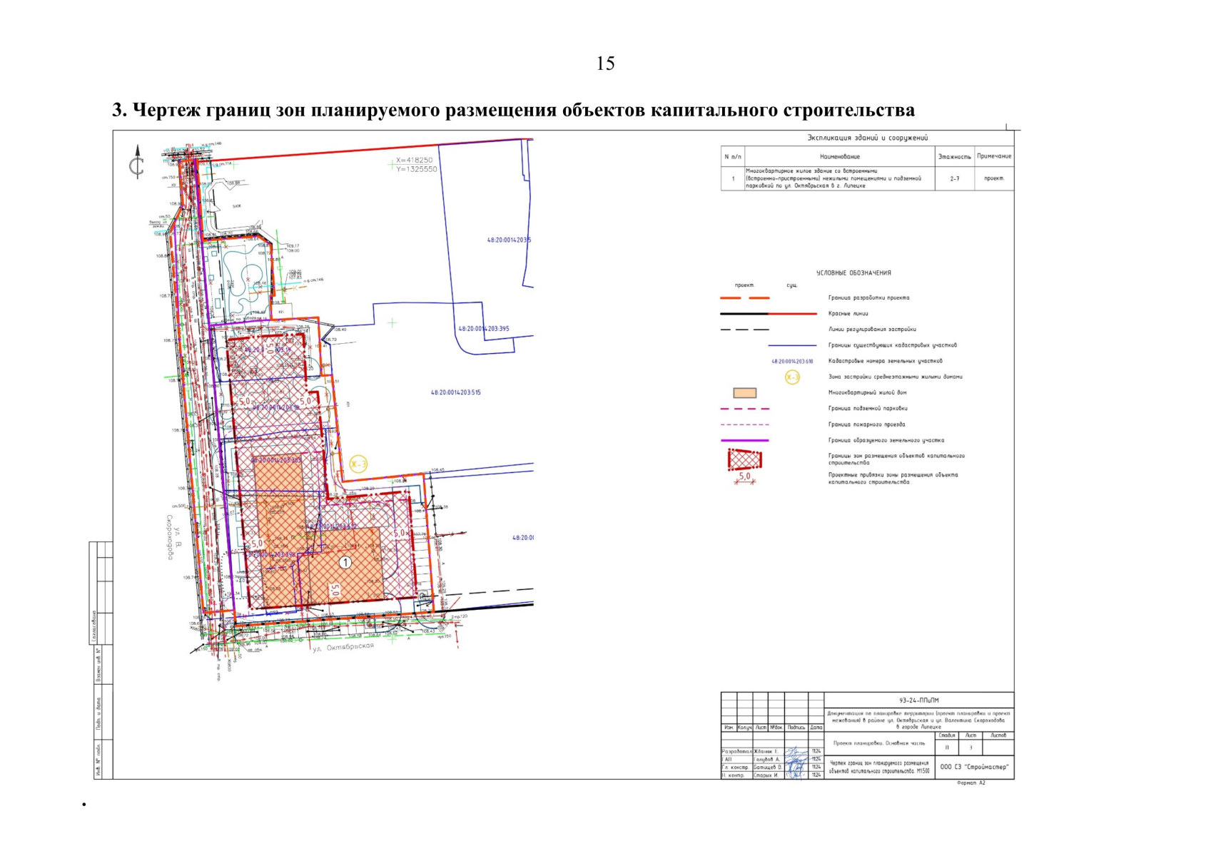Click the yellow Ж-3 circle in legend

[792, 377]
